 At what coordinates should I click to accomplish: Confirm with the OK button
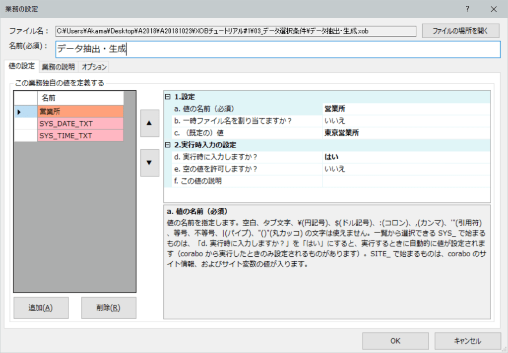(395, 341)
